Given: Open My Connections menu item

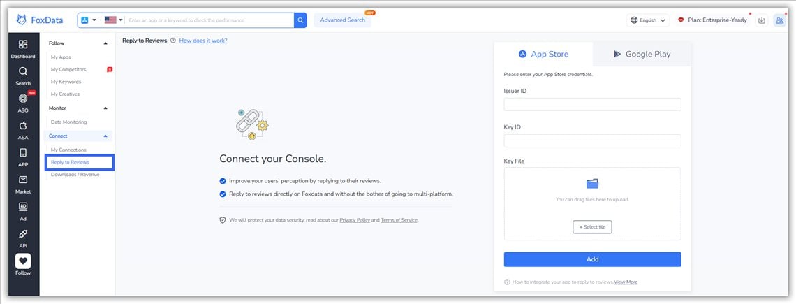Looking at the screenshot, I should (68, 150).
